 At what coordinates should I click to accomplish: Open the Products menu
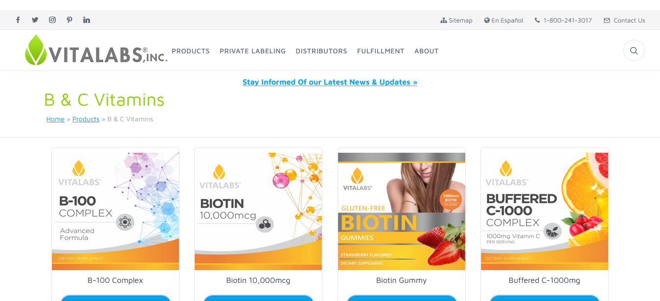191,51
